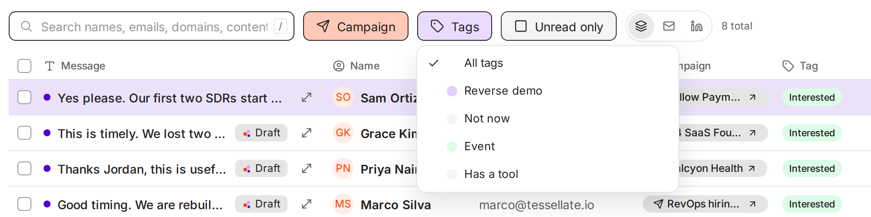Click Interested tag on Priya Nair row
The height and width of the screenshot is (217, 871).
coord(812,168)
